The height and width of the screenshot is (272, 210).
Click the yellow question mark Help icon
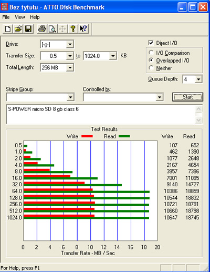73,29
